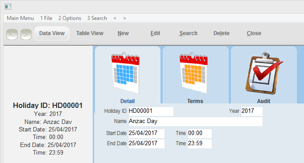Open the Main Menu
304x163 pixels.
tap(21, 18)
